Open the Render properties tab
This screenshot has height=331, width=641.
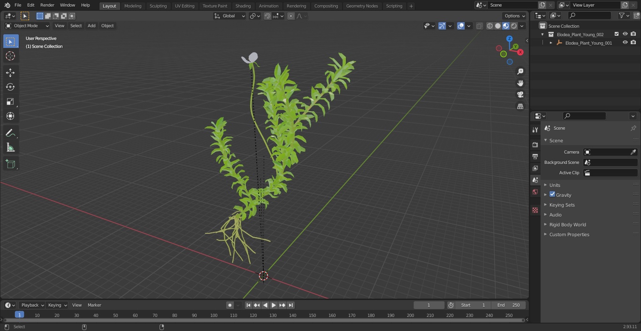[535, 145]
